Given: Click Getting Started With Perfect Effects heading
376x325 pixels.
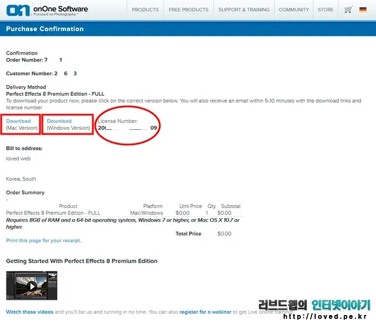Looking at the screenshot, I should (x=82, y=261).
